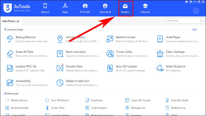This screenshot has height=116, width=206.
Task: Click the Edit link for common tools
Action: point(194,30)
